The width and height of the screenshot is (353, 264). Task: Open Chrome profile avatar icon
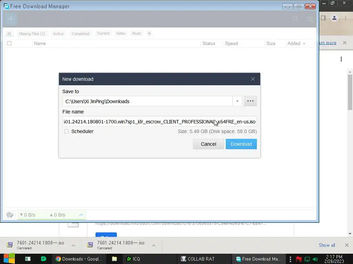pos(334,18)
